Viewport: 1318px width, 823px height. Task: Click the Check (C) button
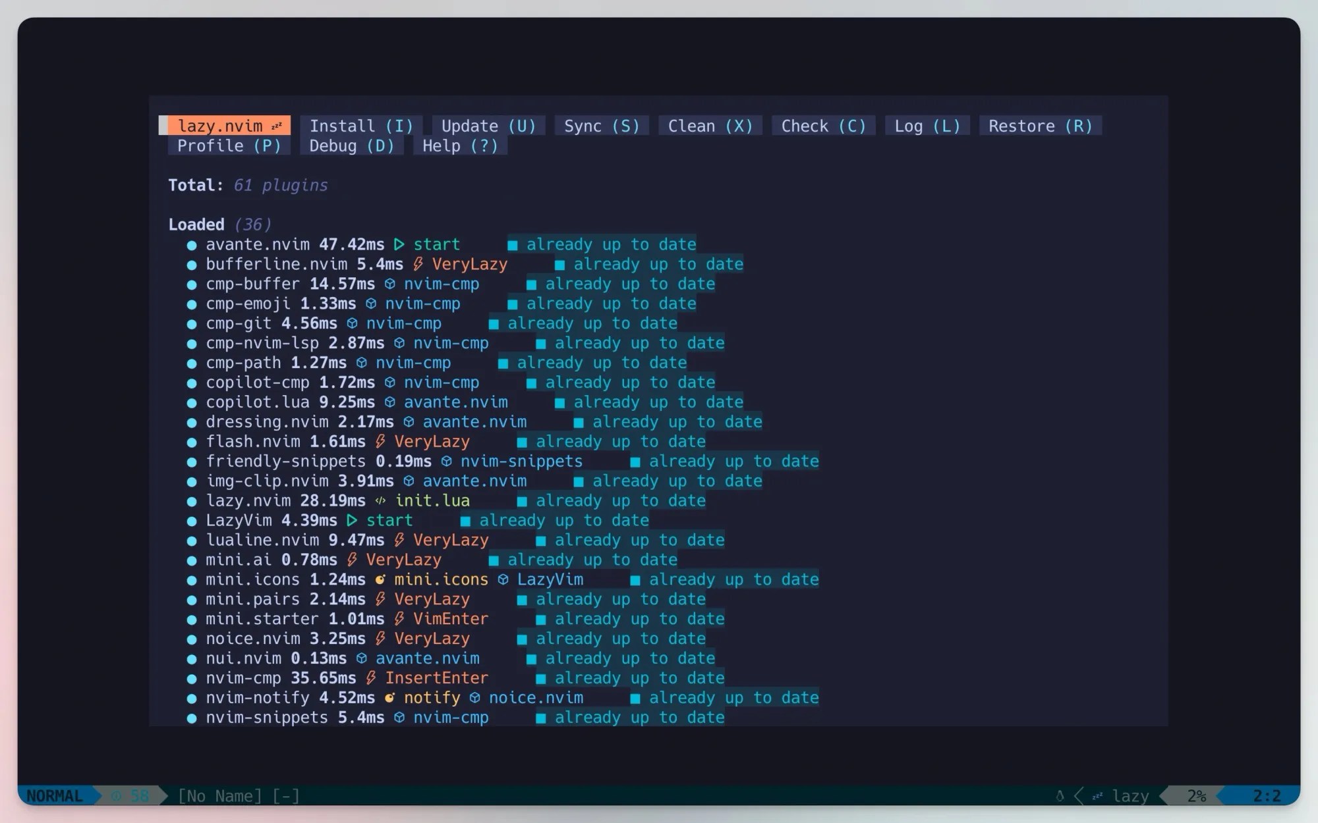(x=822, y=125)
